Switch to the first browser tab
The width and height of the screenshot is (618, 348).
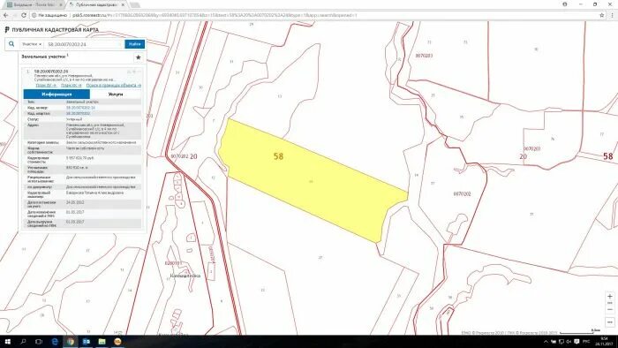(34, 4)
